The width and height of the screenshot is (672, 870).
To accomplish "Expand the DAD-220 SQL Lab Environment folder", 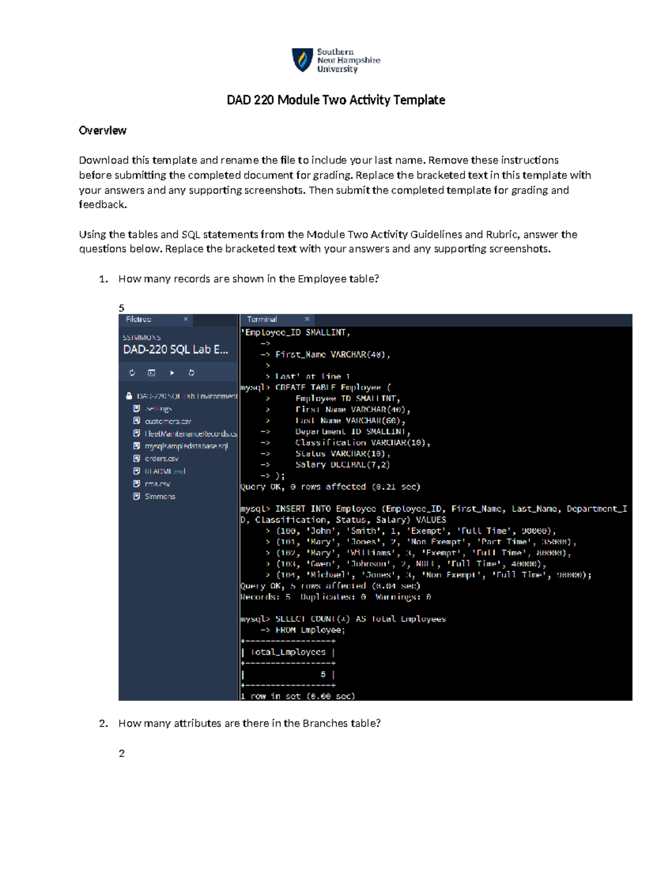I will point(186,396).
